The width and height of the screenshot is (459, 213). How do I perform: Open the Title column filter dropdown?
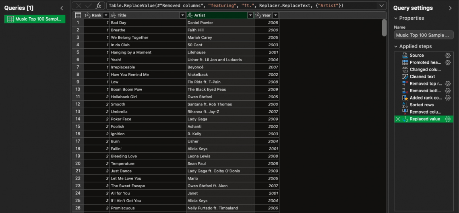tap(182, 15)
